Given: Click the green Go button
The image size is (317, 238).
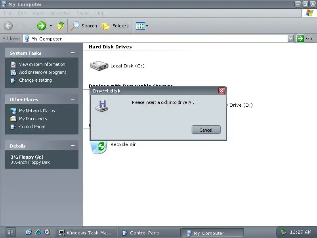Looking at the screenshot, I should point(305,38).
